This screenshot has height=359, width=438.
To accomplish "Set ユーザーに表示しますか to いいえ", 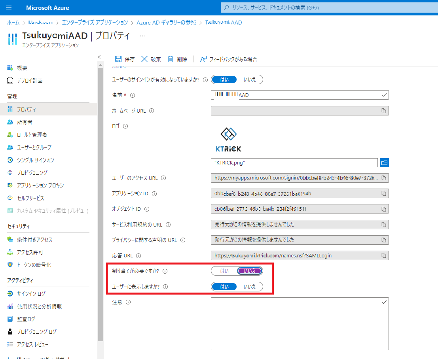I will 249,287.
